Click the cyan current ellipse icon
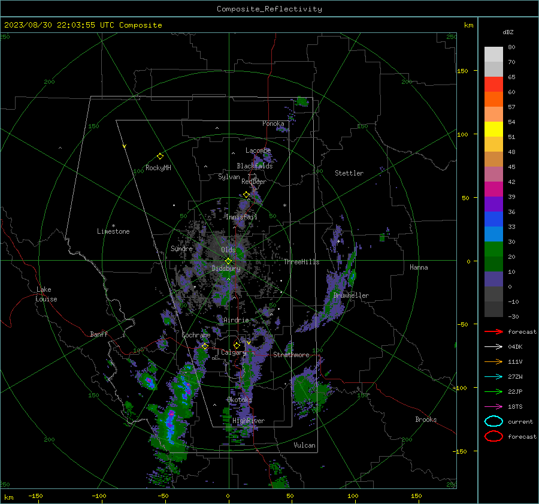Viewport: 539px width, 504px height. (x=493, y=421)
